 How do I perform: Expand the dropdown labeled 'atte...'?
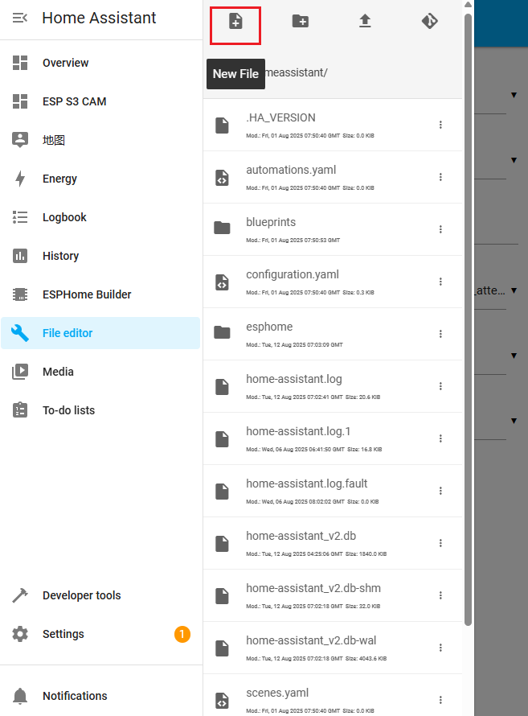[514, 290]
